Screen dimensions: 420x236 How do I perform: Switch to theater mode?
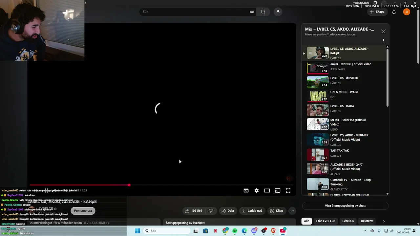point(267,190)
